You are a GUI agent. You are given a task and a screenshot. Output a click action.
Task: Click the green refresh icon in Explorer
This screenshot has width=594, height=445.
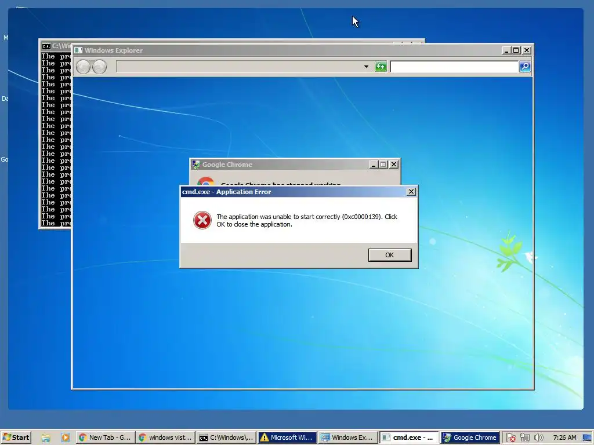[381, 67]
